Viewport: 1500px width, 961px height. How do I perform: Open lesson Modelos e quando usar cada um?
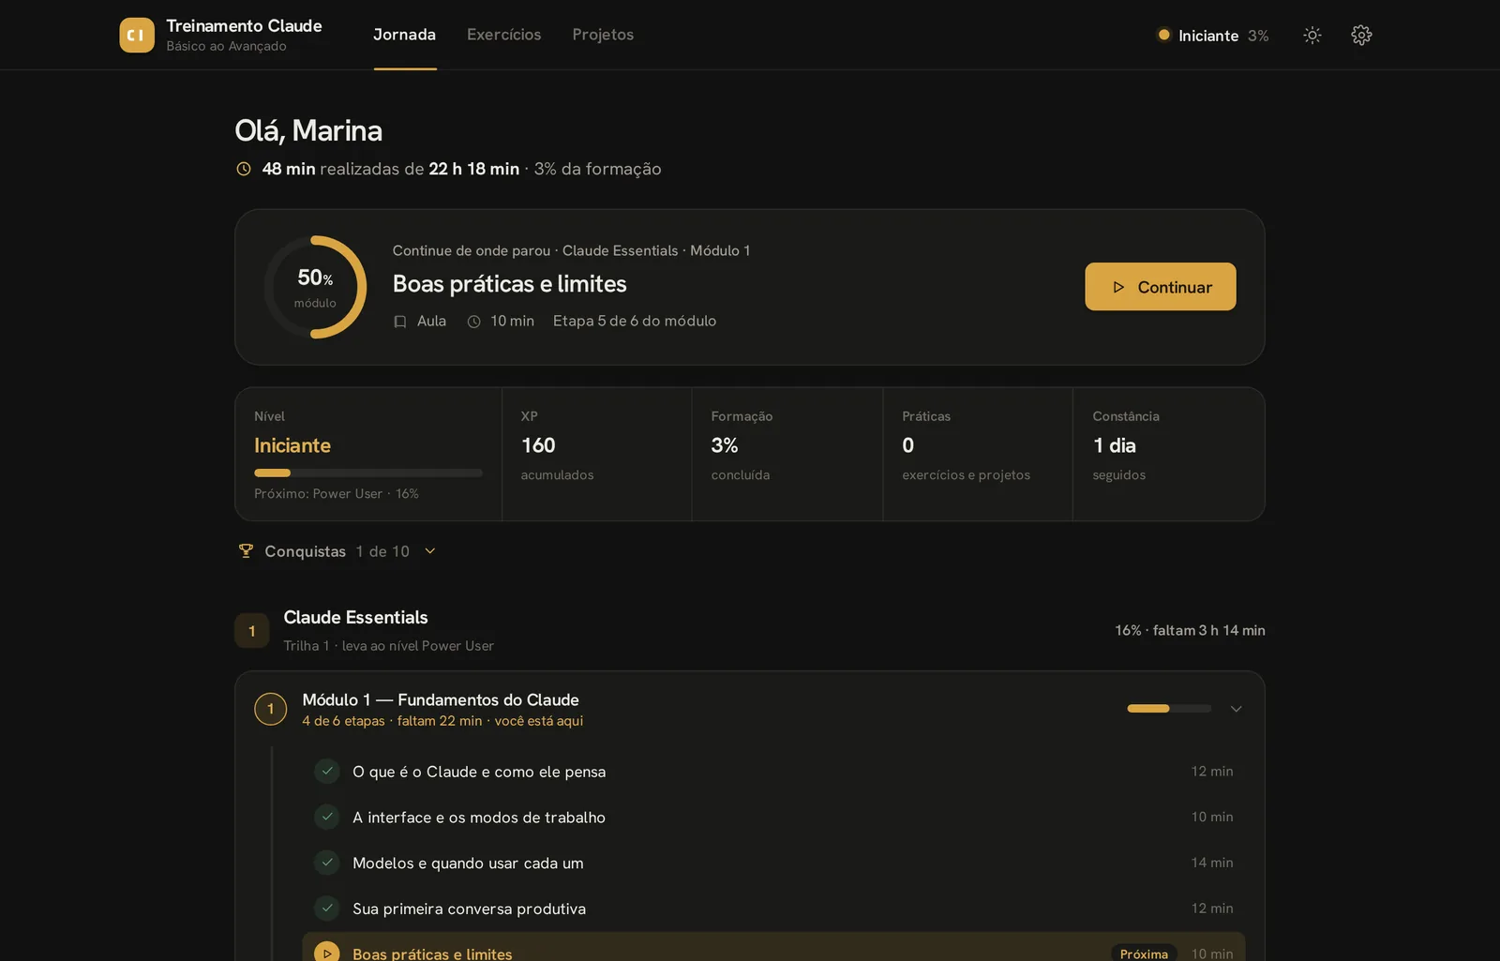coord(773,863)
